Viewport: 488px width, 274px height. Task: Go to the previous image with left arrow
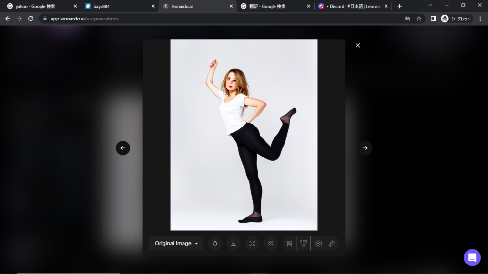(x=123, y=148)
